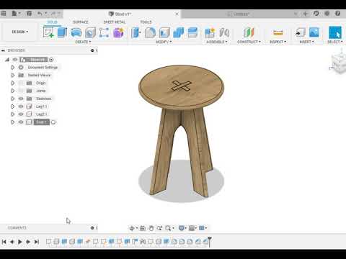Click the Midplane icon in Construct
The image size is (346, 259).
tap(249, 32)
